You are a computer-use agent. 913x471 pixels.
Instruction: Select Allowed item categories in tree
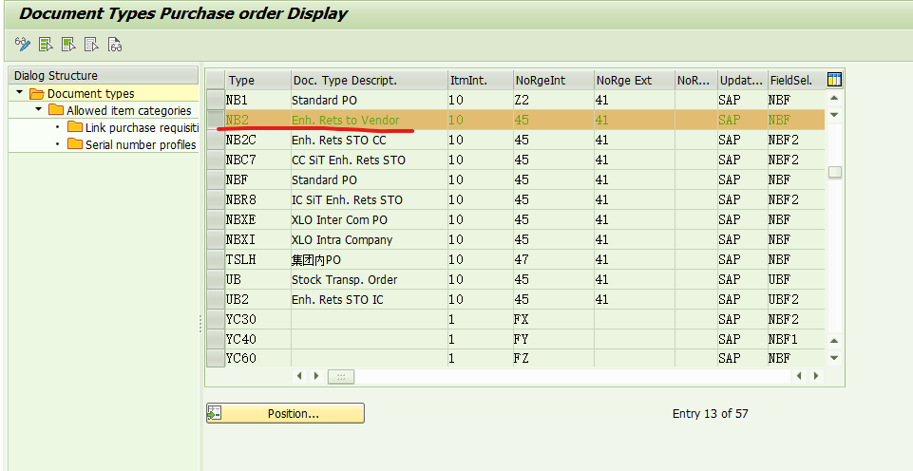click(x=128, y=110)
